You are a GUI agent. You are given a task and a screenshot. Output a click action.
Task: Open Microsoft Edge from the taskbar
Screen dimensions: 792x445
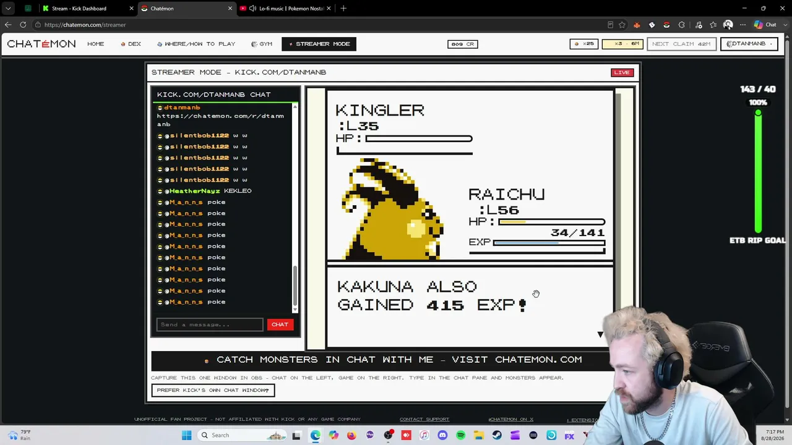pyautogui.click(x=315, y=435)
